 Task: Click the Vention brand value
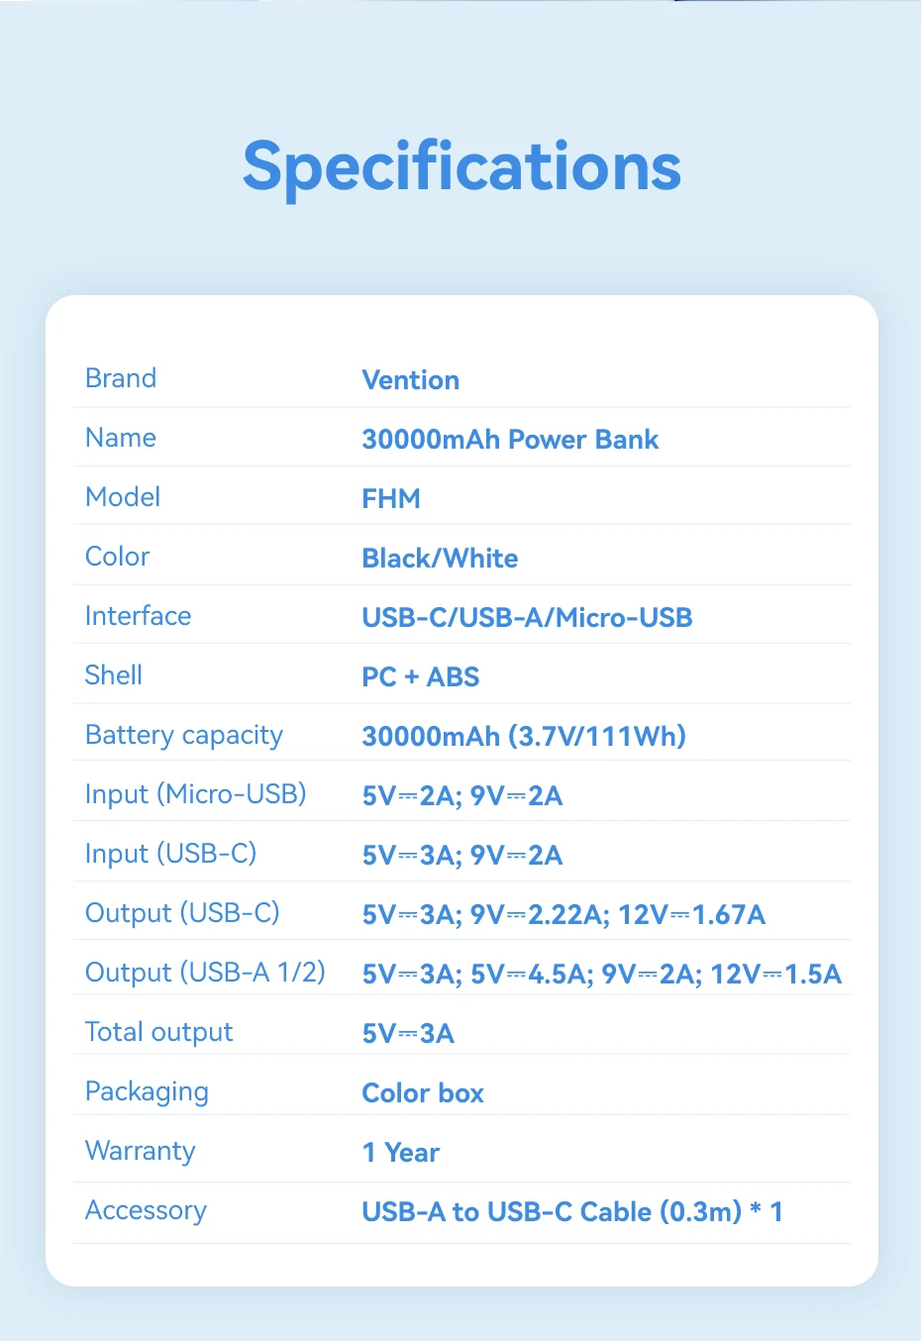click(x=410, y=380)
